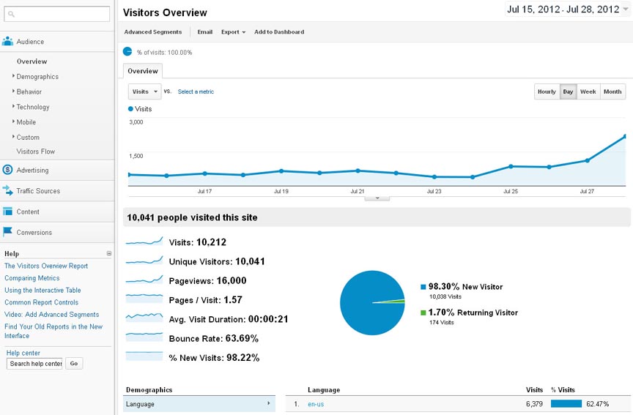This screenshot has width=633, height=415.
Task: Click the Select a metric link
Action: click(x=196, y=91)
